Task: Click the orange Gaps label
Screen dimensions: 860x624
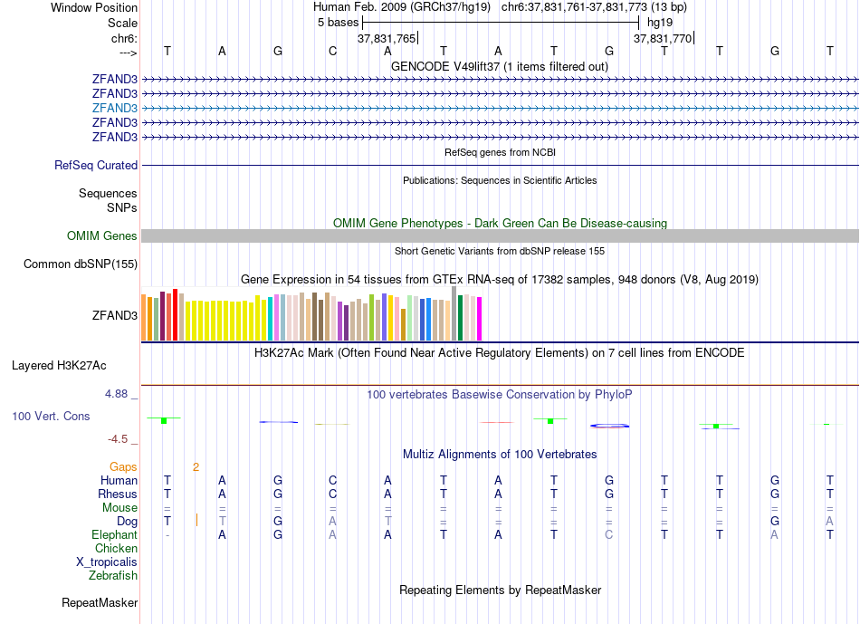Action: pos(123,466)
